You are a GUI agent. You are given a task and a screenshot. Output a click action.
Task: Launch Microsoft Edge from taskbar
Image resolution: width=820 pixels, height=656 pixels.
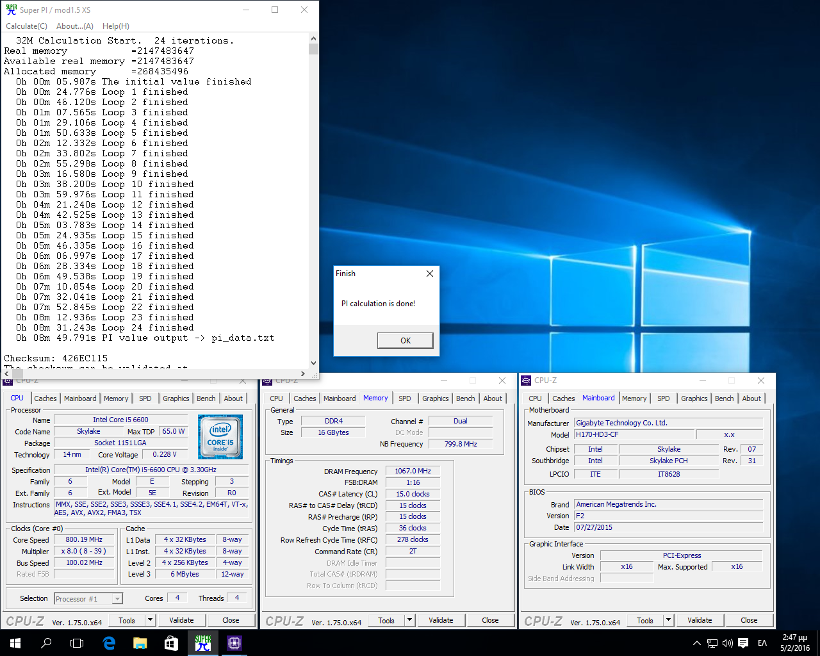pos(109,643)
